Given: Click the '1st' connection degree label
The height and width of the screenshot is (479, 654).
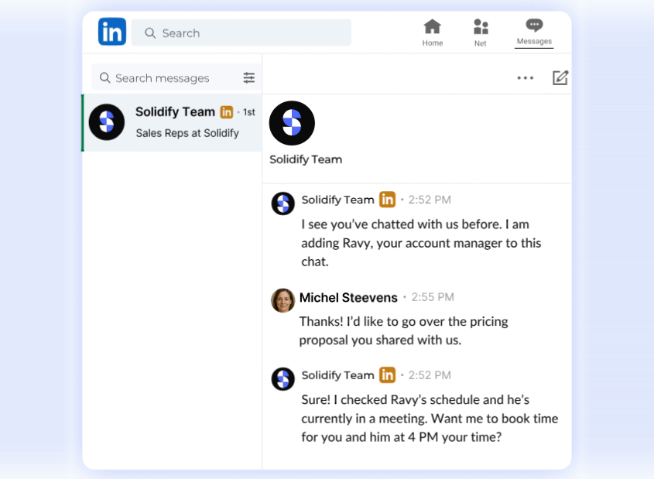Looking at the screenshot, I should click(249, 112).
